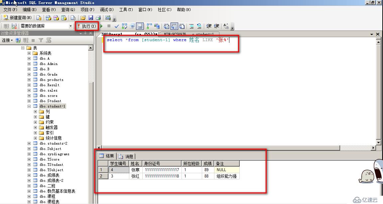Specify values for template parameters
Screen dimensions: 383x204
tap(226, 26)
